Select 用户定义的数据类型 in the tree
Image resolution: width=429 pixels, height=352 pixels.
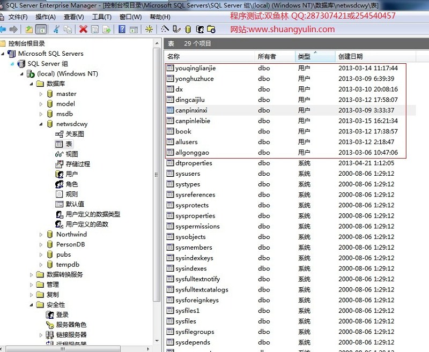click(x=93, y=214)
